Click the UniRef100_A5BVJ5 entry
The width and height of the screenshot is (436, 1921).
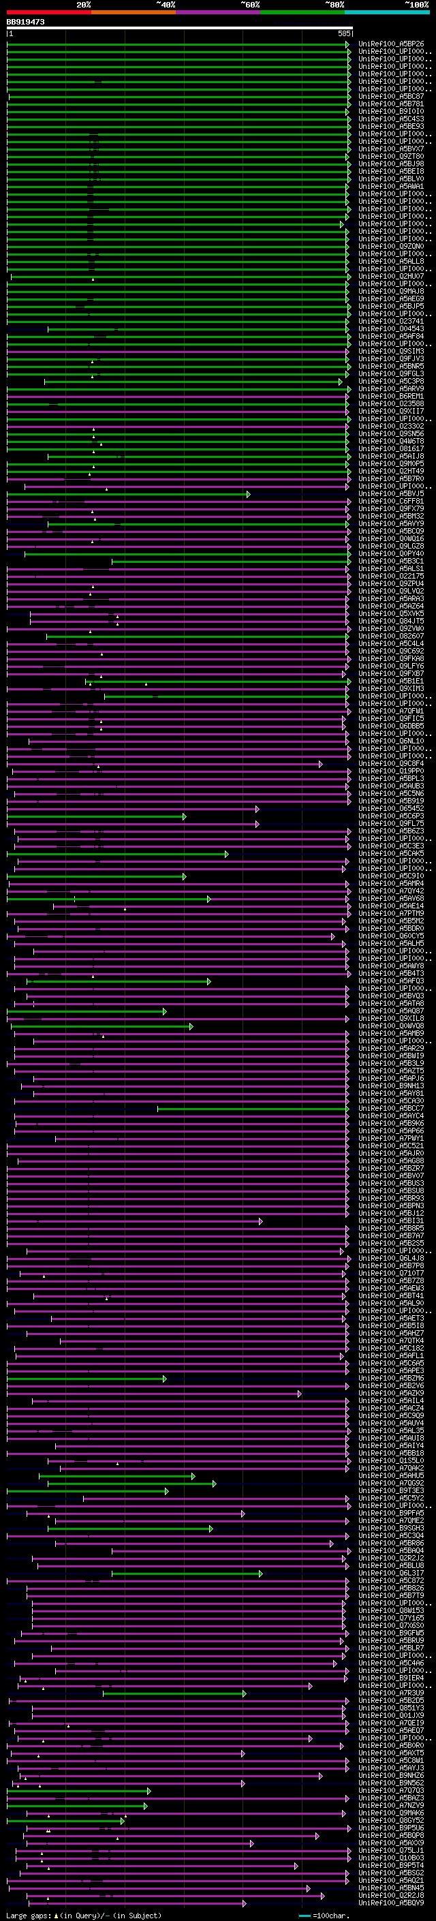[x=390, y=493]
